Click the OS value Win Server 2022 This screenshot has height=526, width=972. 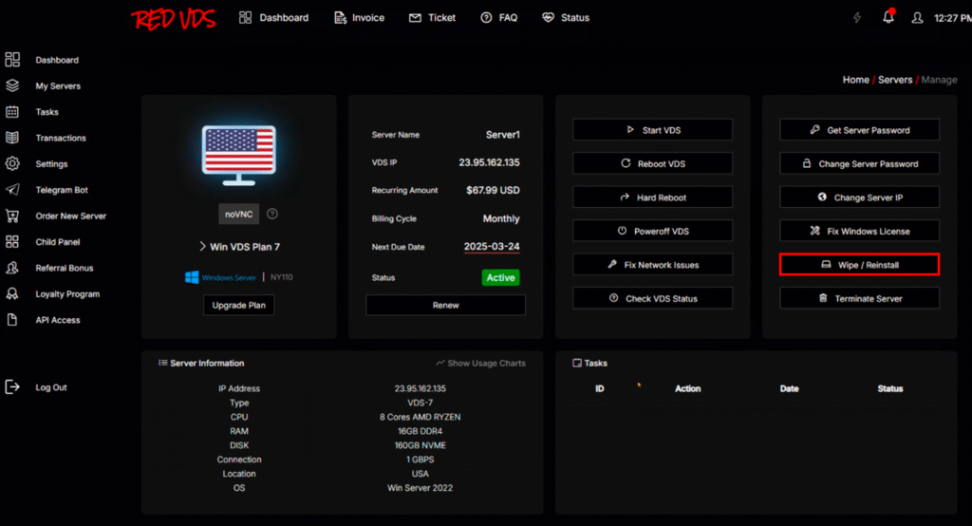[x=421, y=488]
